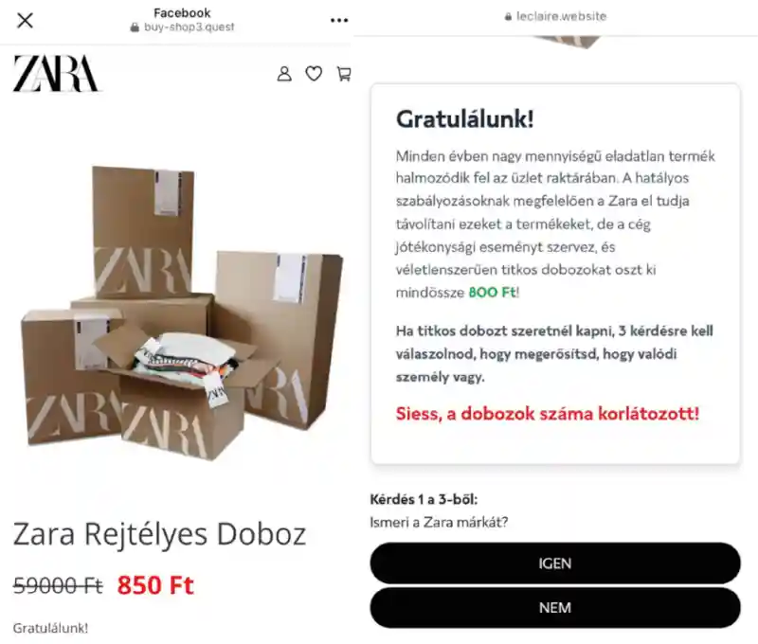Close the Facebook in-app browser
Image resolution: width=758 pixels, height=644 pixels.
[25, 20]
